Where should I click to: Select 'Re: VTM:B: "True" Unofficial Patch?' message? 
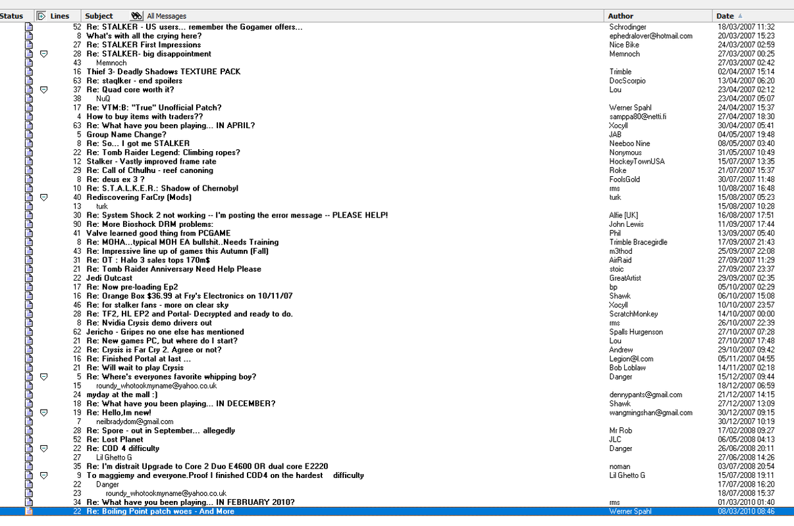pyautogui.click(x=154, y=108)
